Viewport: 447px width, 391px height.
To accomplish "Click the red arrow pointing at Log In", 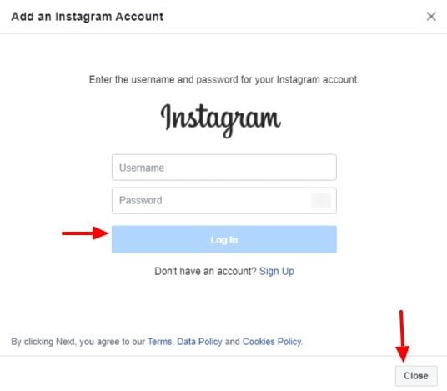I will (x=85, y=233).
